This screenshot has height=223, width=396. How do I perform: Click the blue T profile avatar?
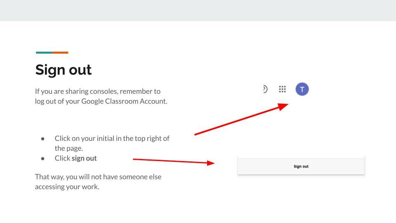tap(302, 89)
